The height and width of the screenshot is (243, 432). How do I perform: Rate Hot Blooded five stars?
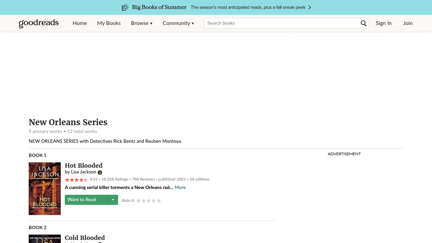[159, 201]
